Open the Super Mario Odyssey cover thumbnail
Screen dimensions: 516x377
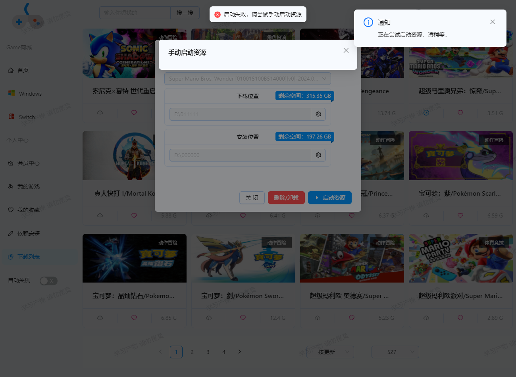click(x=352, y=258)
